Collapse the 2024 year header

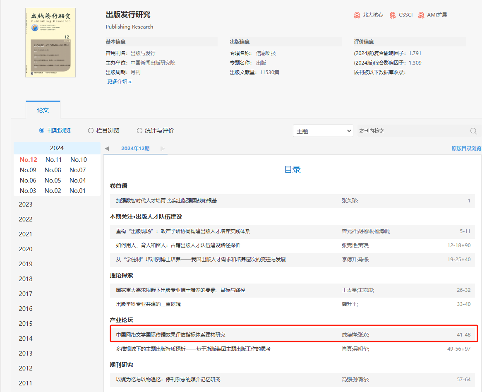coord(57,148)
